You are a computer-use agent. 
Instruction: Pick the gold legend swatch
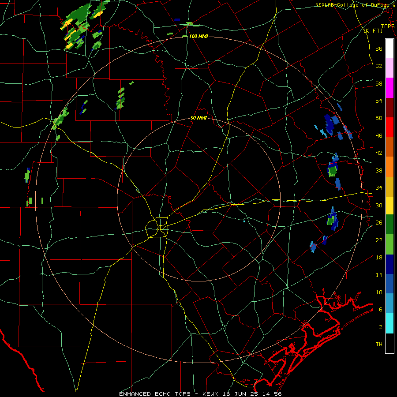coord(390,187)
